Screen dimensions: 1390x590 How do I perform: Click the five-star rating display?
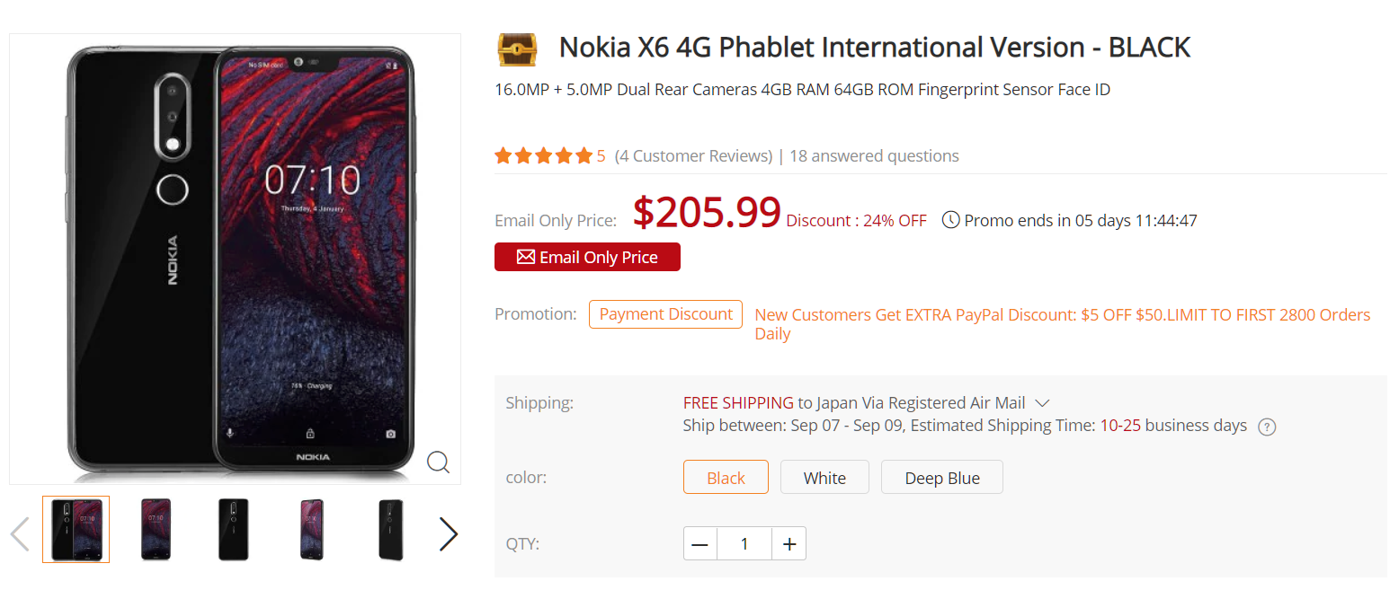pos(543,156)
